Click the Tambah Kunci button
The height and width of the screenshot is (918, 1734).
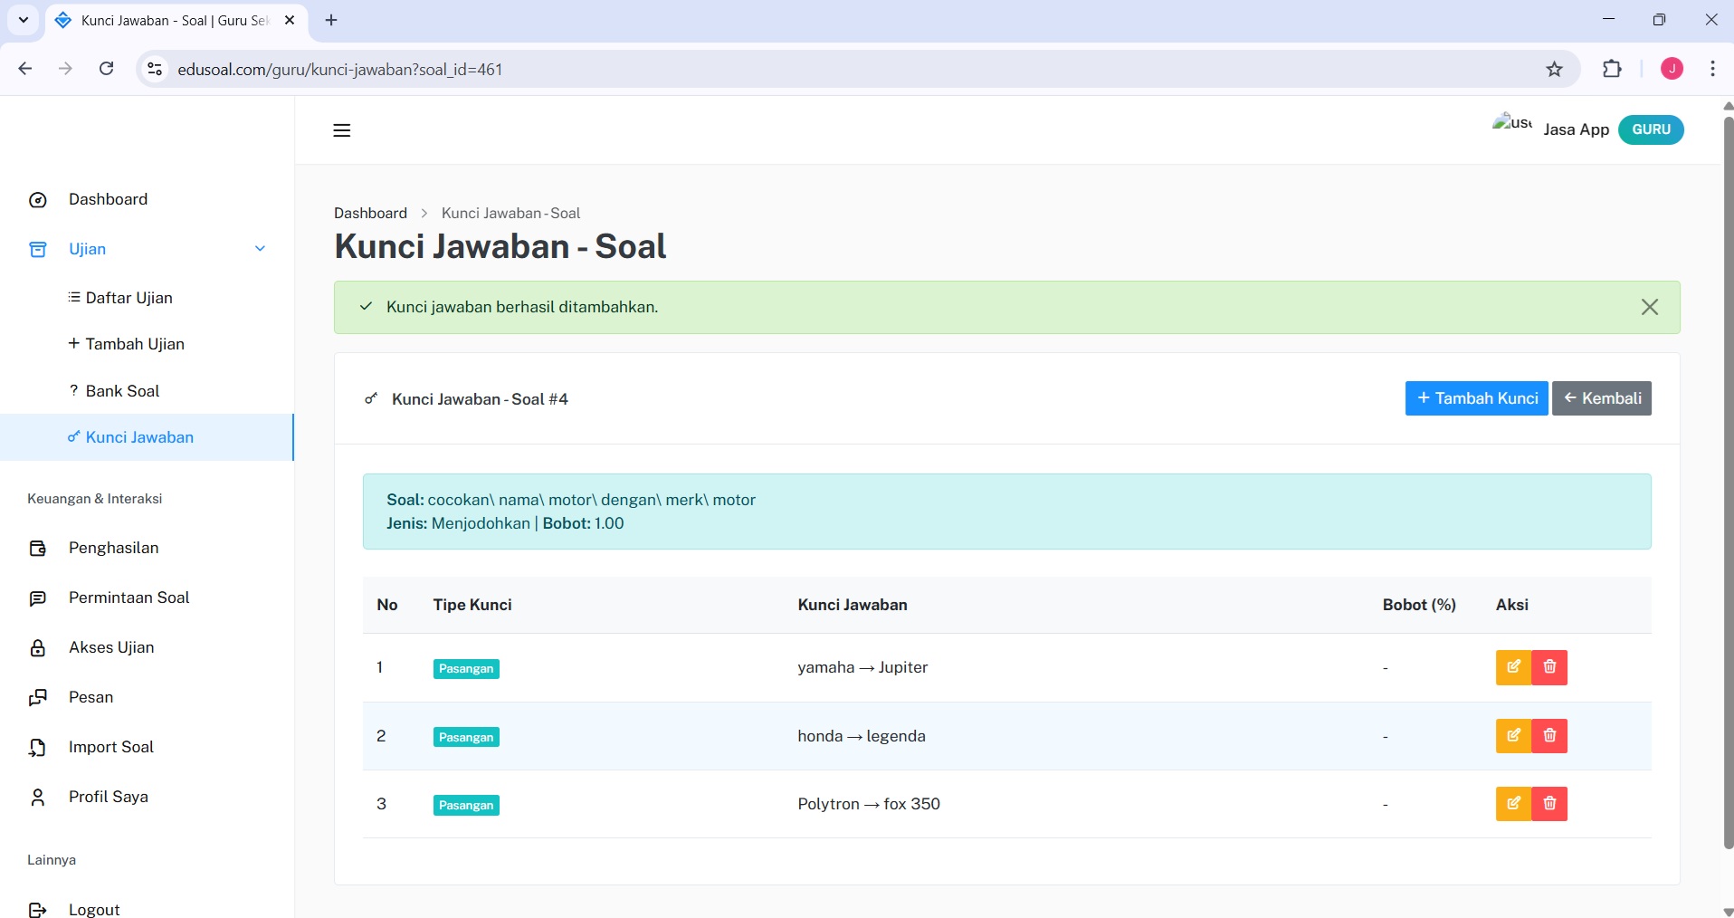pyautogui.click(x=1476, y=398)
